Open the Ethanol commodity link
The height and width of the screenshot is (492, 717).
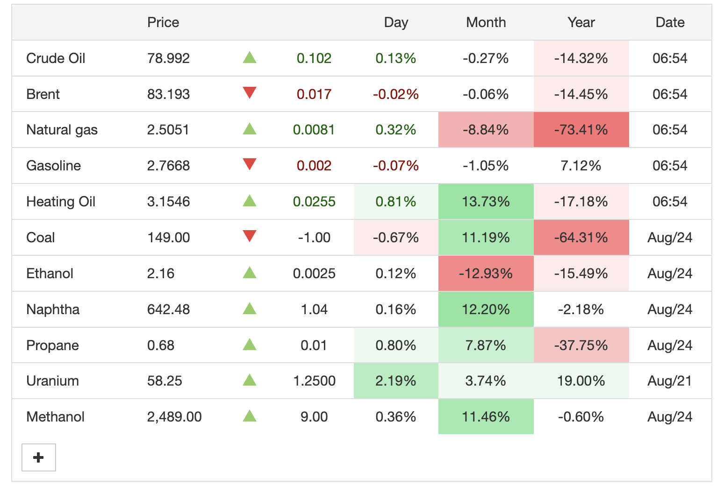50,274
